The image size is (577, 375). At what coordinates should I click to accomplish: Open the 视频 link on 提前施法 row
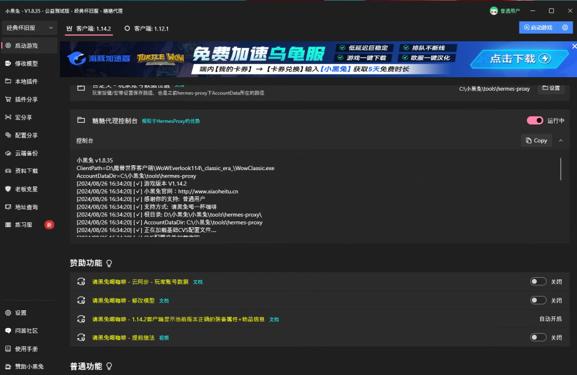pyautogui.click(x=164, y=338)
